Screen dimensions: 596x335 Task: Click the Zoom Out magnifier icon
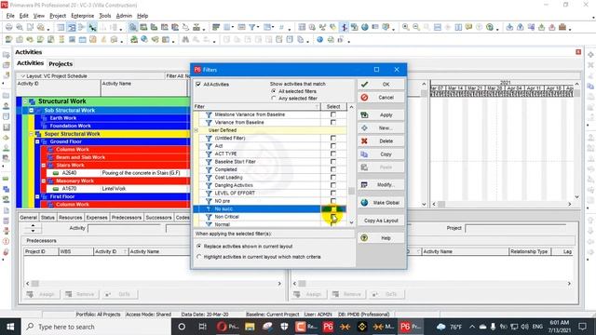click(416, 27)
